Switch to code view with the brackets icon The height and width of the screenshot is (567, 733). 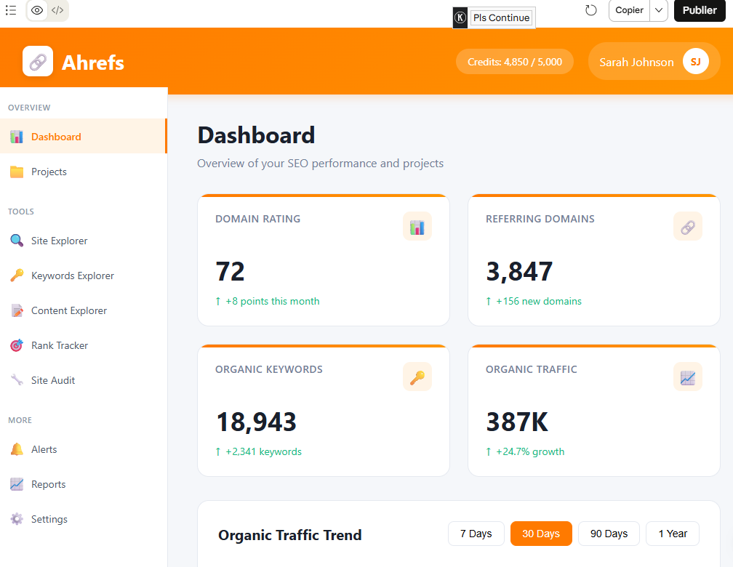pos(57,10)
